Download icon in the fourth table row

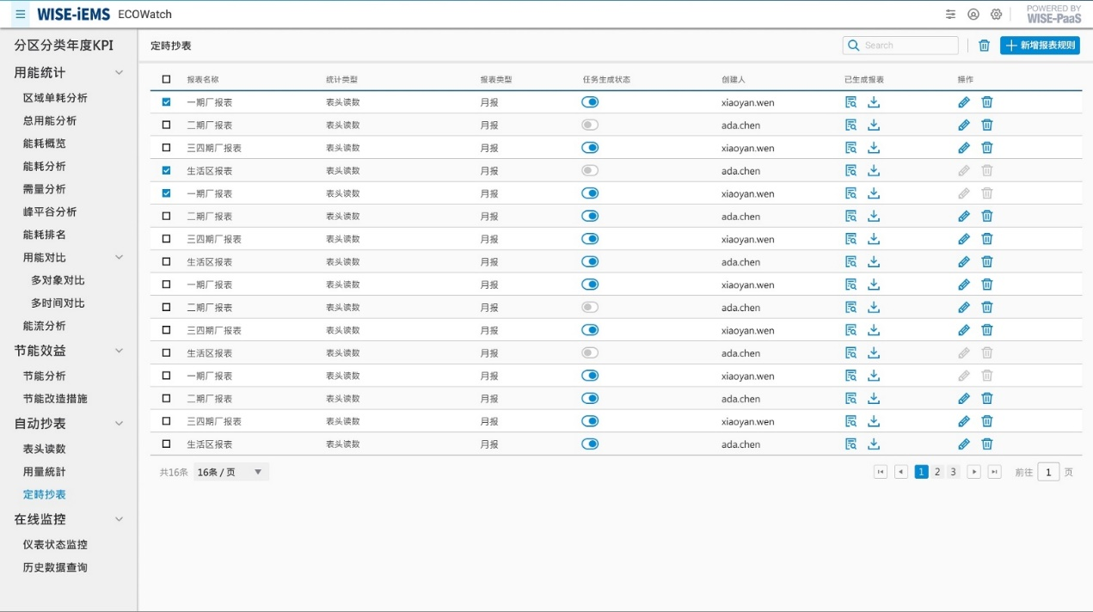(x=874, y=170)
